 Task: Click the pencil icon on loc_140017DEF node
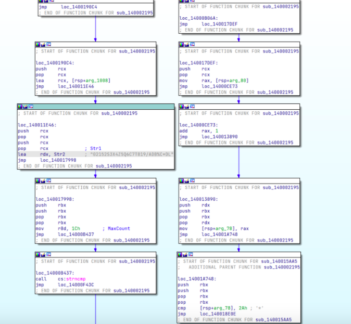187,45
